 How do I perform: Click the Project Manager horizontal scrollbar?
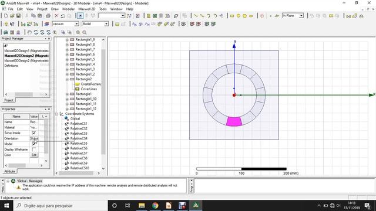click(23, 94)
